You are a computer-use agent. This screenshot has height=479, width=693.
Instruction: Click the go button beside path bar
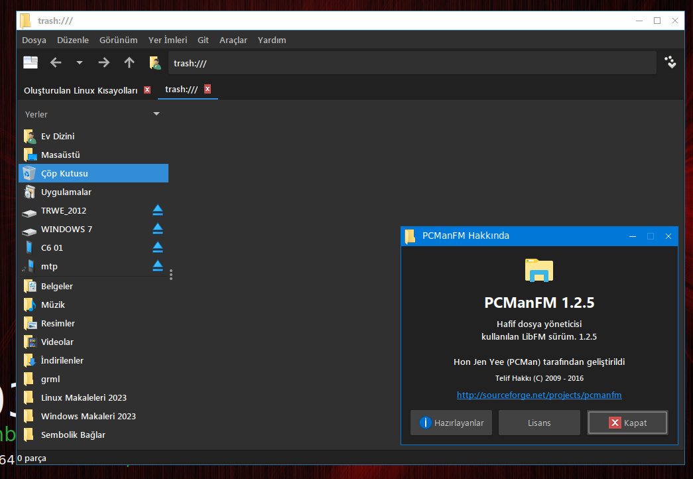[x=670, y=62]
